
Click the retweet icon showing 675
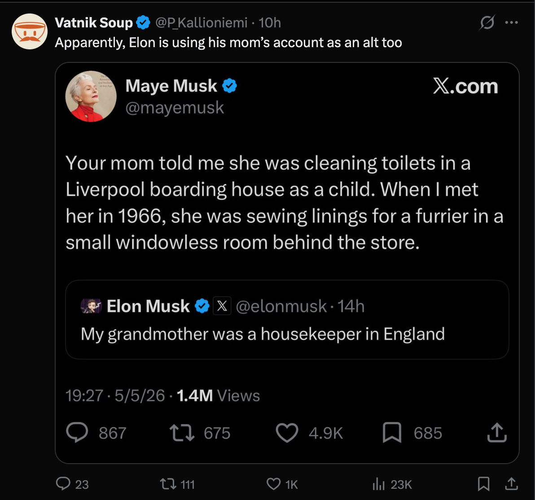click(182, 433)
